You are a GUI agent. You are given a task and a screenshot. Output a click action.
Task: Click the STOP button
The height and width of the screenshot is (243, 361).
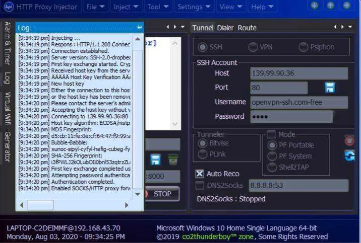click(x=162, y=194)
